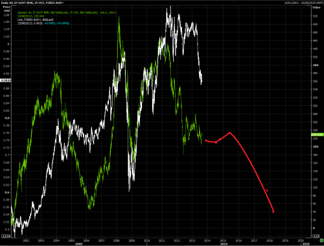Select the 2008 year label on time axis
Screen dimensions: 324x246
(x=117, y=241)
